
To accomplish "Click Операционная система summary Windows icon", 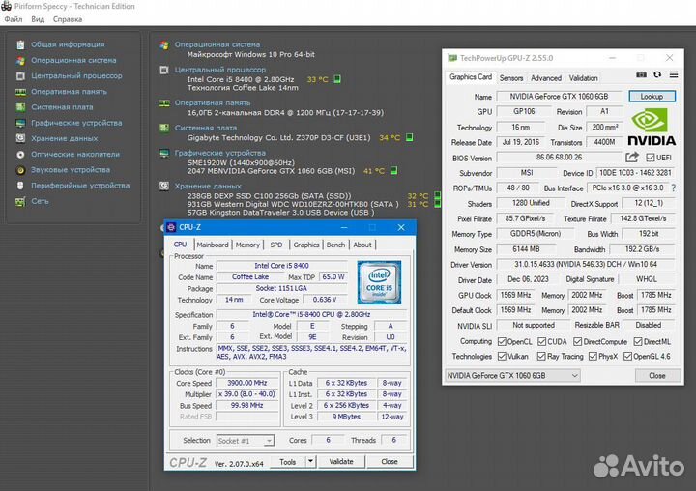I will pyautogui.click(x=164, y=44).
